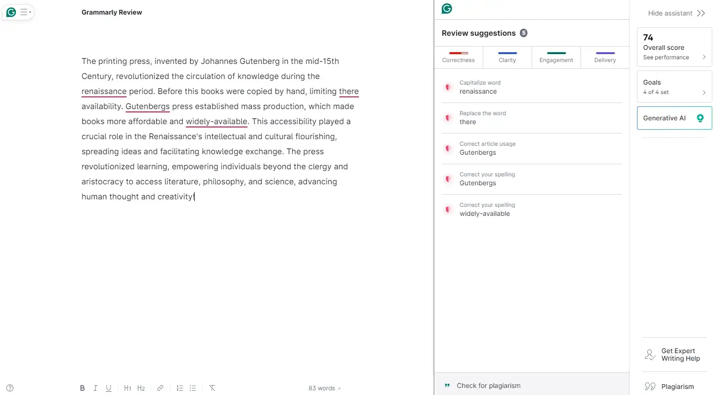Viewport: 717px width, 395px height.
Task: Click the Italic formatting icon
Action: [95, 388]
